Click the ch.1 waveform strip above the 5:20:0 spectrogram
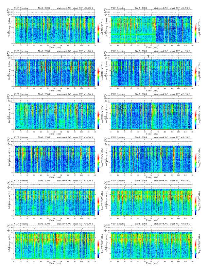This screenshot has width=208, height=269. [54, 228]
